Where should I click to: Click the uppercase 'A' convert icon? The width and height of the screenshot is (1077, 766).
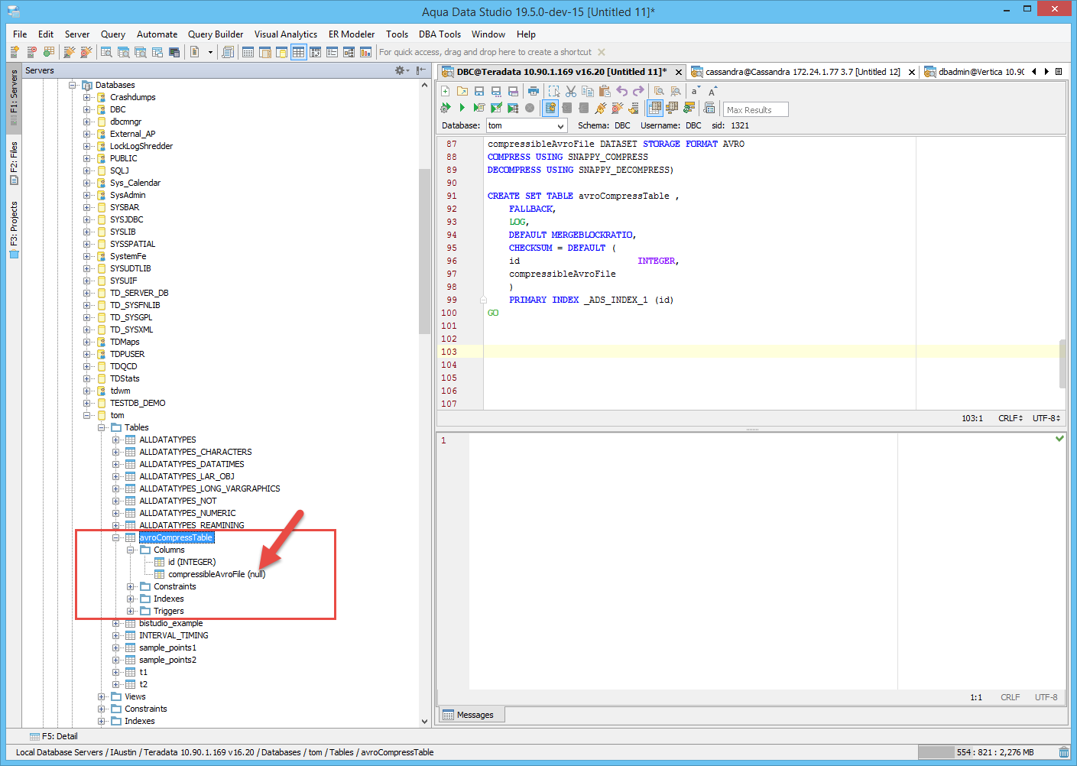coord(712,91)
